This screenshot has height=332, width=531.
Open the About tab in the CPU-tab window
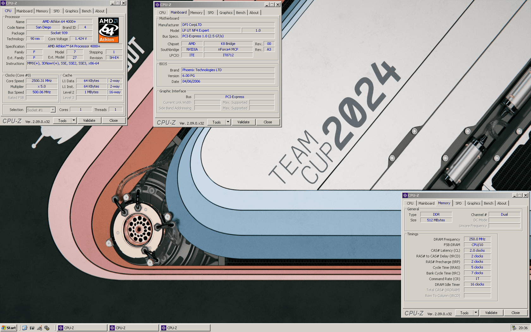coord(100,11)
